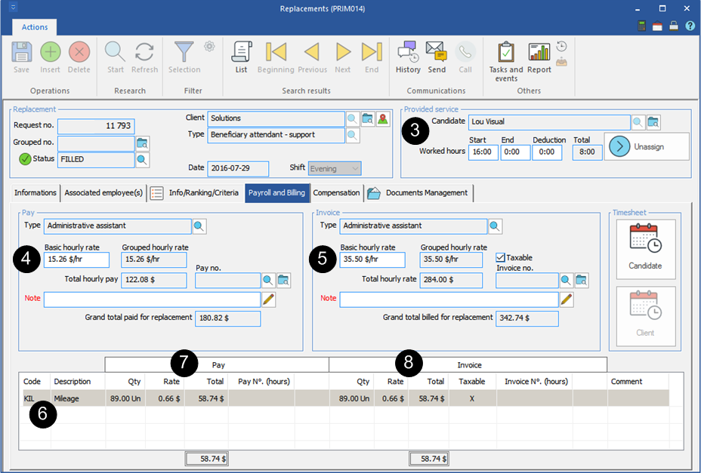
Task: Open the Documents Management tab
Action: point(418,193)
